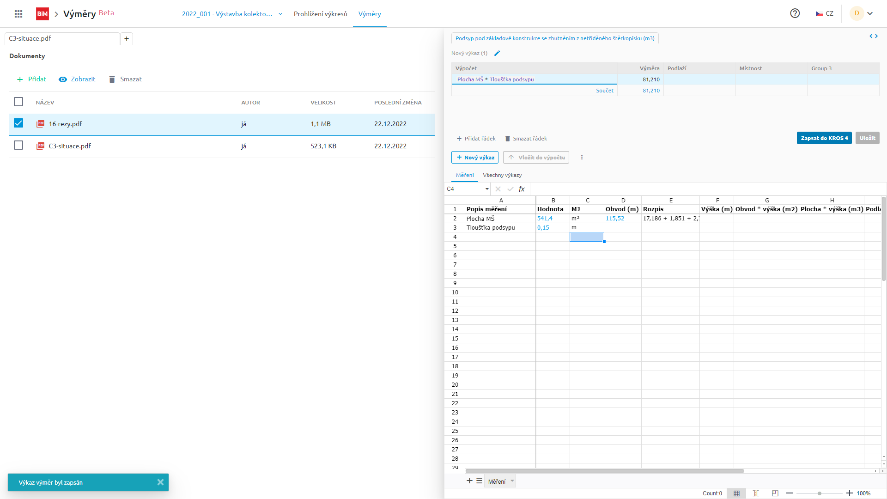Open the three-dot more options menu
This screenshot has height=499, width=887.
tap(582, 158)
